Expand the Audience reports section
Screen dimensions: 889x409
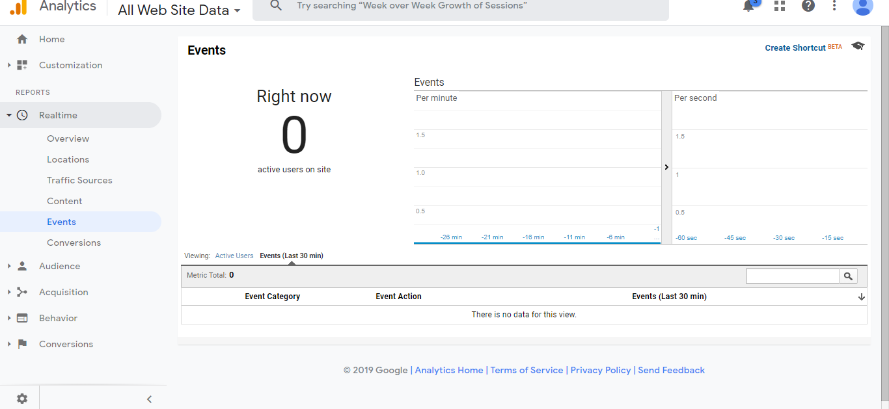59,266
